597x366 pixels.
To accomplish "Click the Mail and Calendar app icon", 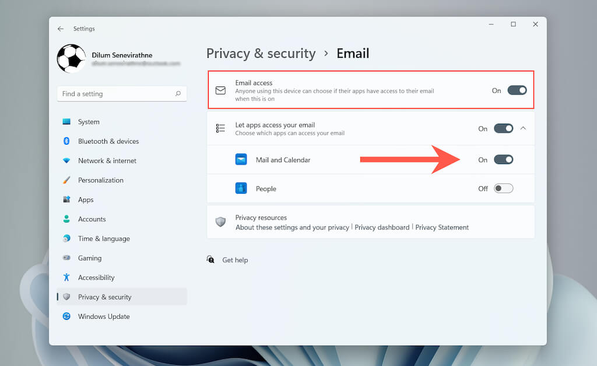I will click(x=241, y=159).
